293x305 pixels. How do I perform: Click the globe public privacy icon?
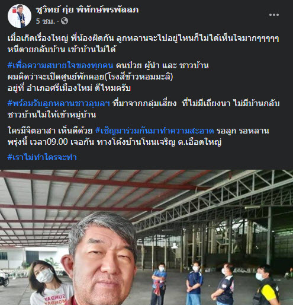(65, 21)
